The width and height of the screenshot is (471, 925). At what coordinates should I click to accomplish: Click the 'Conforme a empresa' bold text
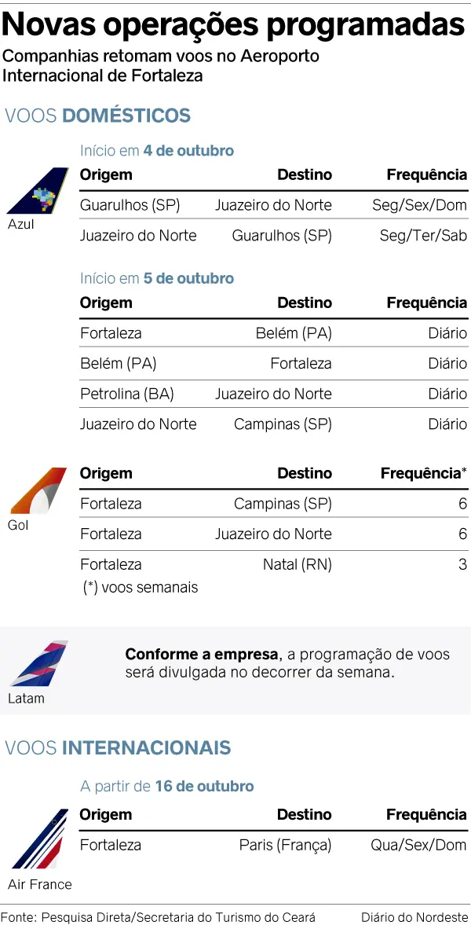pyautogui.click(x=201, y=655)
